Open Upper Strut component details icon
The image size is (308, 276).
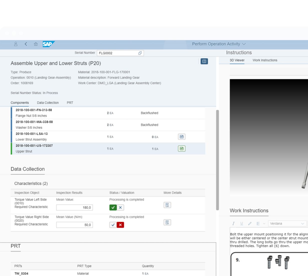tap(182, 149)
